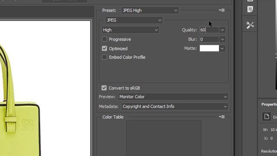The height and width of the screenshot is (156, 277).
Task: Enable Embed Color Profile checkbox
Action: (104, 57)
